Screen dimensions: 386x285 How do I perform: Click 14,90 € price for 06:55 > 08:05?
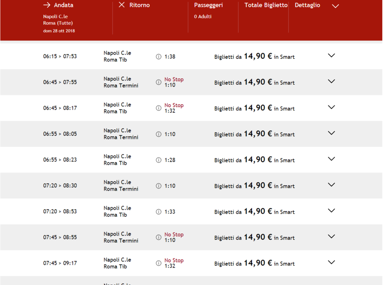click(257, 134)
